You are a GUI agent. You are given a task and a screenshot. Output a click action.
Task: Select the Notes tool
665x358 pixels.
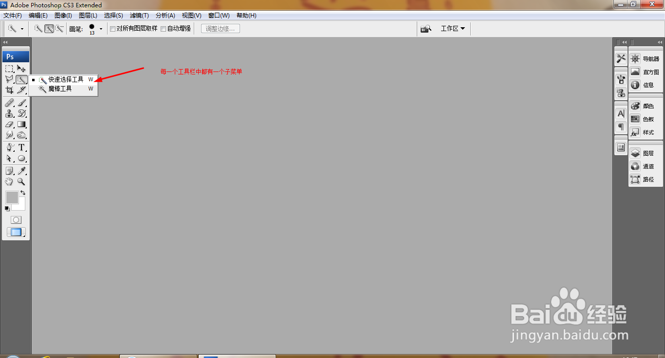(x=9, y=171)
